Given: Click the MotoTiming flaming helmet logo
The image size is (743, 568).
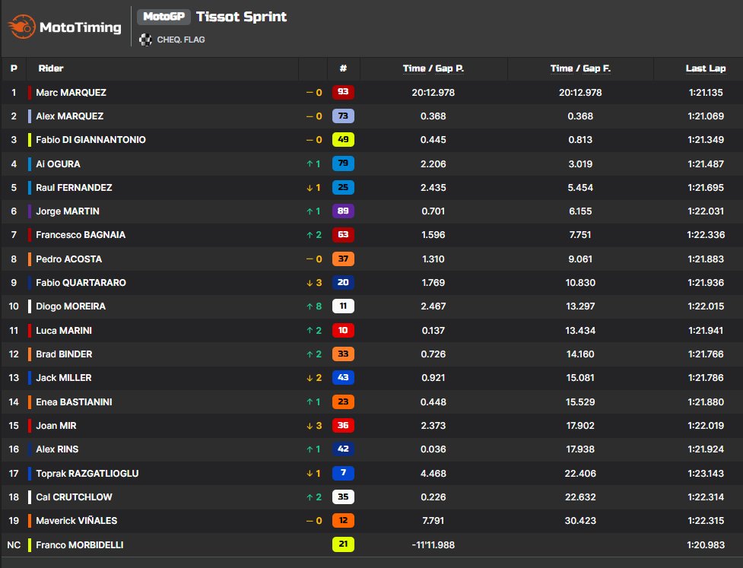Looking at the screenshot, I should click(x=22, y=27).
